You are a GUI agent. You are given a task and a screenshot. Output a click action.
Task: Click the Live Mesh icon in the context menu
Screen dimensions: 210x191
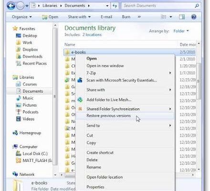coord(80,100)
